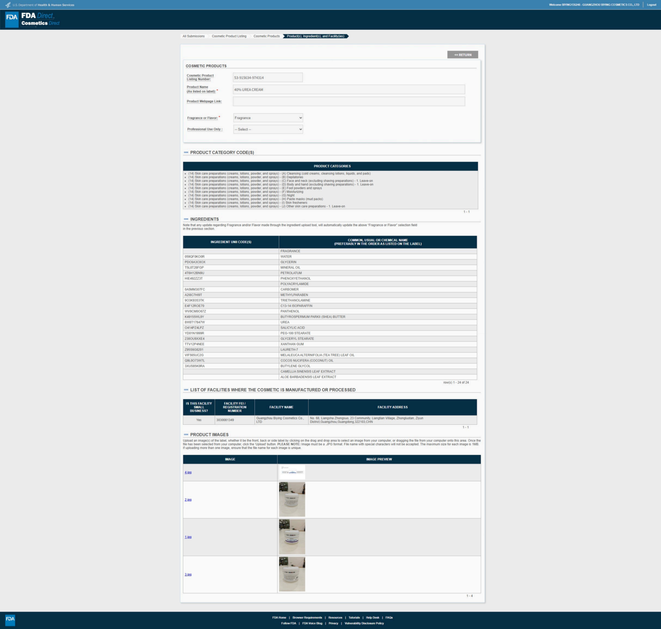Click the Logout link
Viewport: 661px width, 629px height.
[x=651, y=5]
